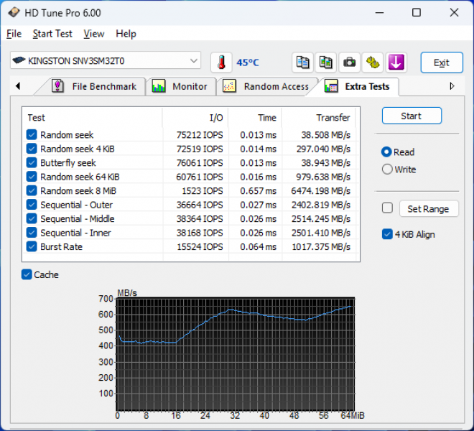Click the Set Range button
474x431 pixels.
pyautogui.click(x=428, y=208)
